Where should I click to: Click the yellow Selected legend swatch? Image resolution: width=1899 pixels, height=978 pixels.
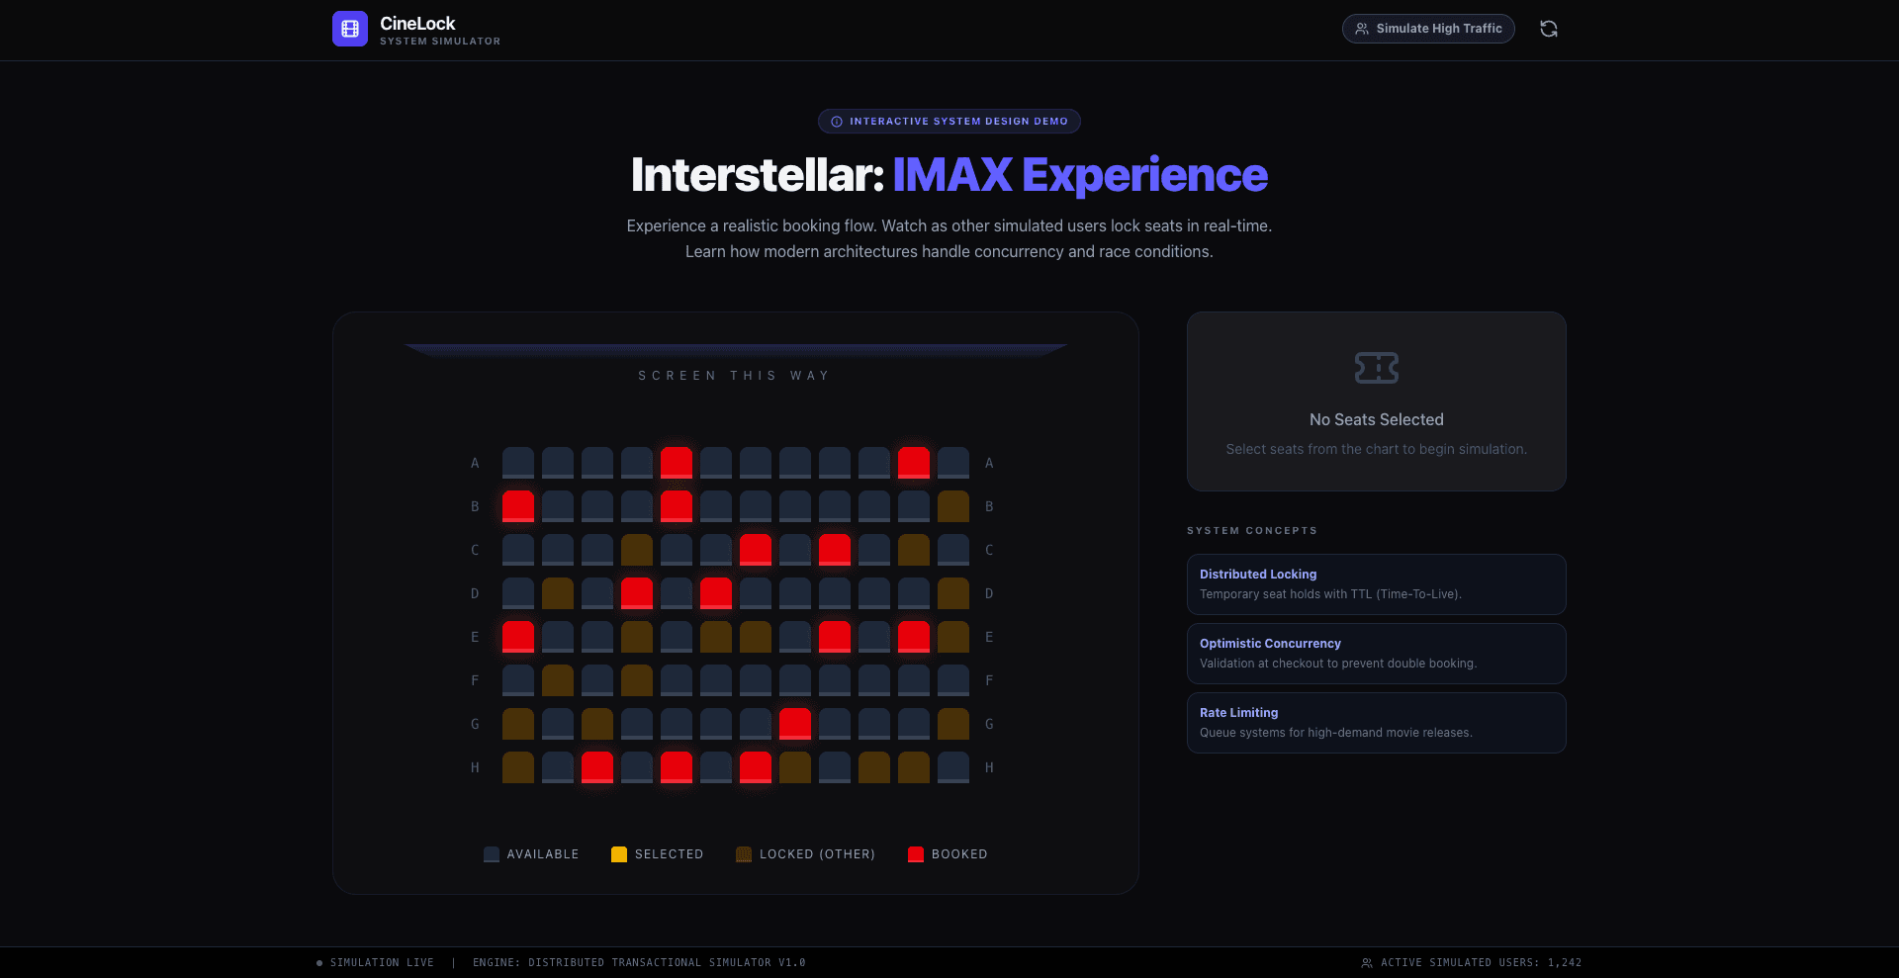[619, 854]
